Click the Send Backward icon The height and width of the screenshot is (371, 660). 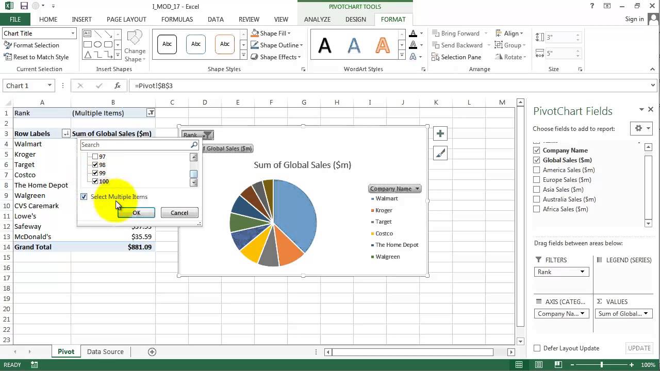[436, 45]
